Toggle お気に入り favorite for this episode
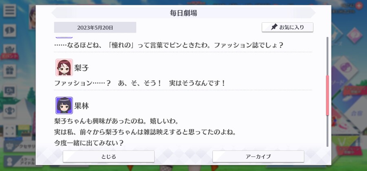 tap(287, 27)
